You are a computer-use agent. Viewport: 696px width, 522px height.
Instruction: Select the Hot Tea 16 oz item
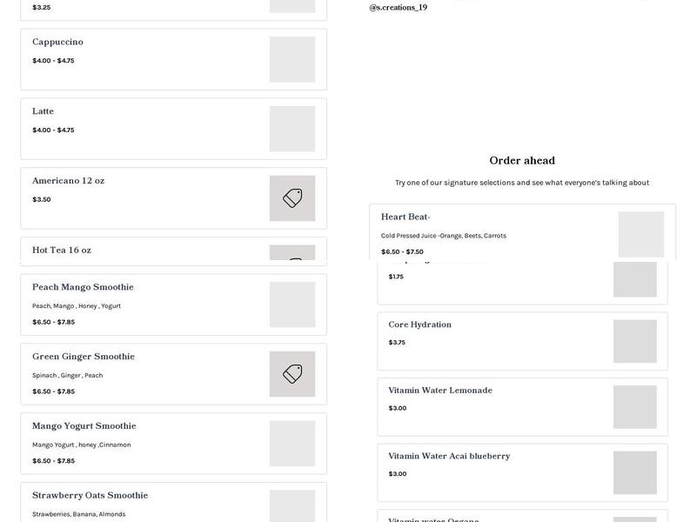coord(62,251)
